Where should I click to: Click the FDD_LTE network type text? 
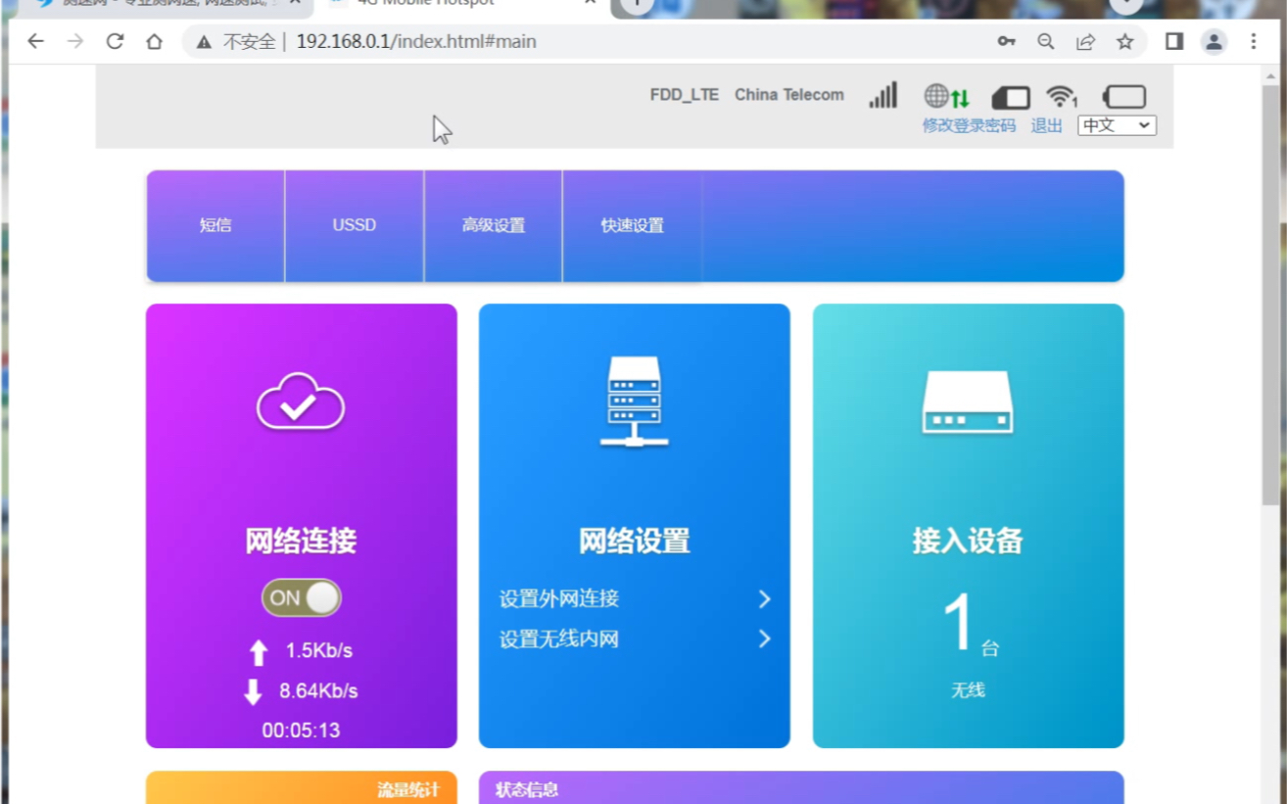685,95
